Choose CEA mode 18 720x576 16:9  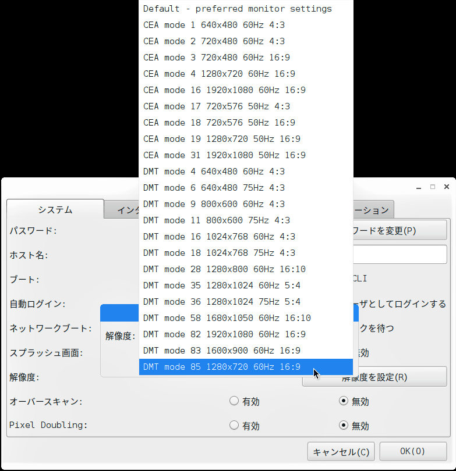(x=246, y=123)
